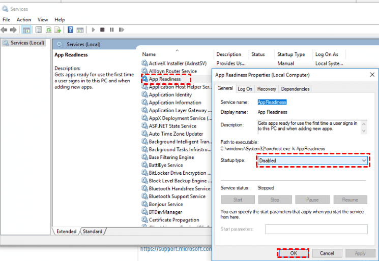
Task: Open the support.microsoft.com link behind Services
Action: pyautogui.click(x=176, y=249)
